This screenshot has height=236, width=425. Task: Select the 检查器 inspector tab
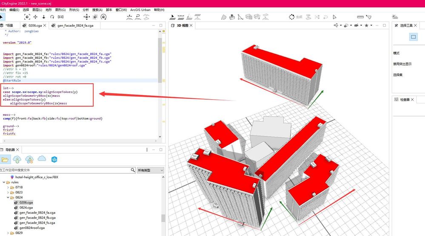tap(405, 99)
